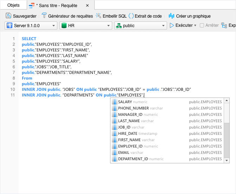Choose DEPARTMENT_ID numeric from the suggestions

(167, 159)
